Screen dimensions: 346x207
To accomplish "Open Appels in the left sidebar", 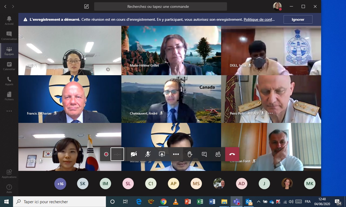I will 9,81.
